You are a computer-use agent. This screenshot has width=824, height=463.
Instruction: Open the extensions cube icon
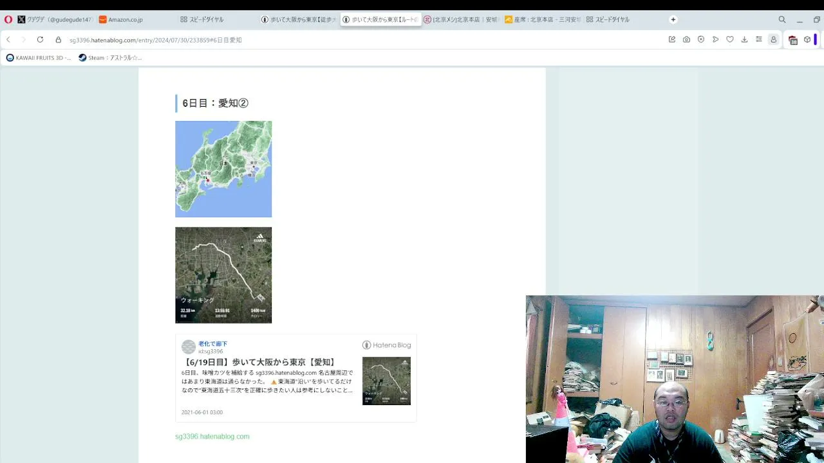(x=807, y=40)
